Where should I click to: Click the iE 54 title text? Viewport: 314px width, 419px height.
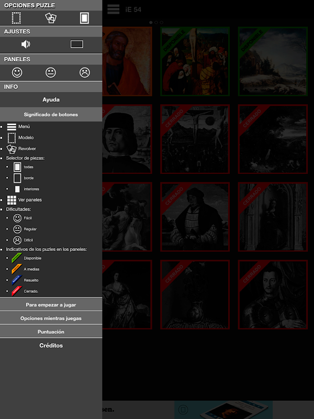point(133,9)
